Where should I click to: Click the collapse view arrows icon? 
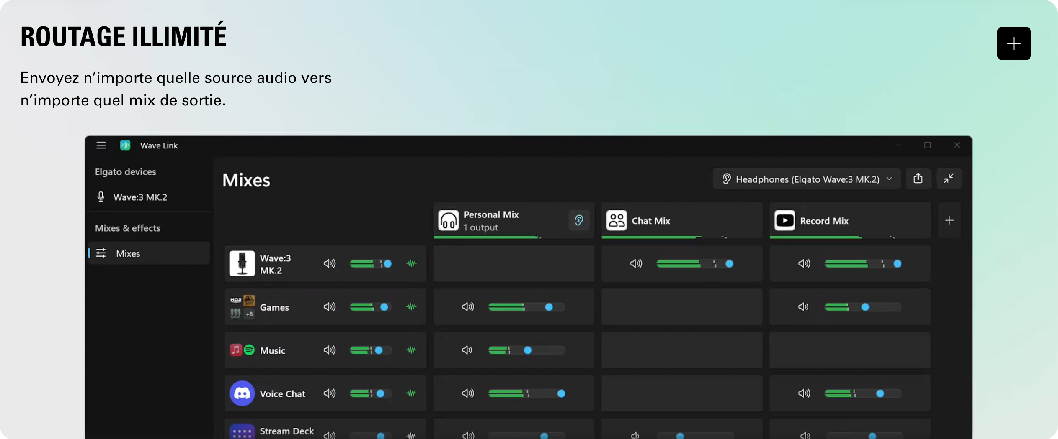[x=949, y=179]
